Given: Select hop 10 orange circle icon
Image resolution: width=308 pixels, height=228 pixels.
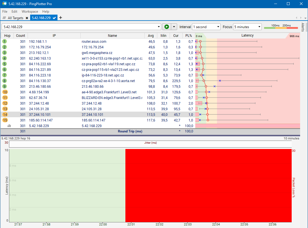Looking at the screenshot, I should pyautogui.click(x=5, y=92).
